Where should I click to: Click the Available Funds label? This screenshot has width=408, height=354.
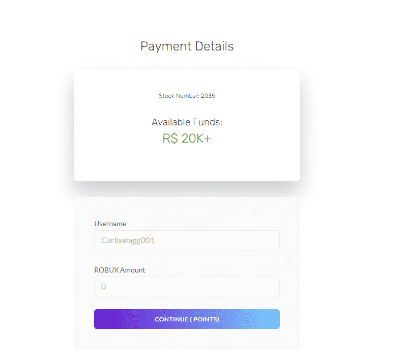(x=187, y=122)
